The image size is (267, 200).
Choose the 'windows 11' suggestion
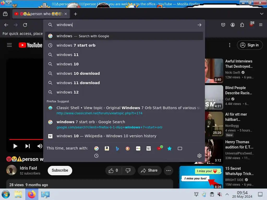pos(124,55)
